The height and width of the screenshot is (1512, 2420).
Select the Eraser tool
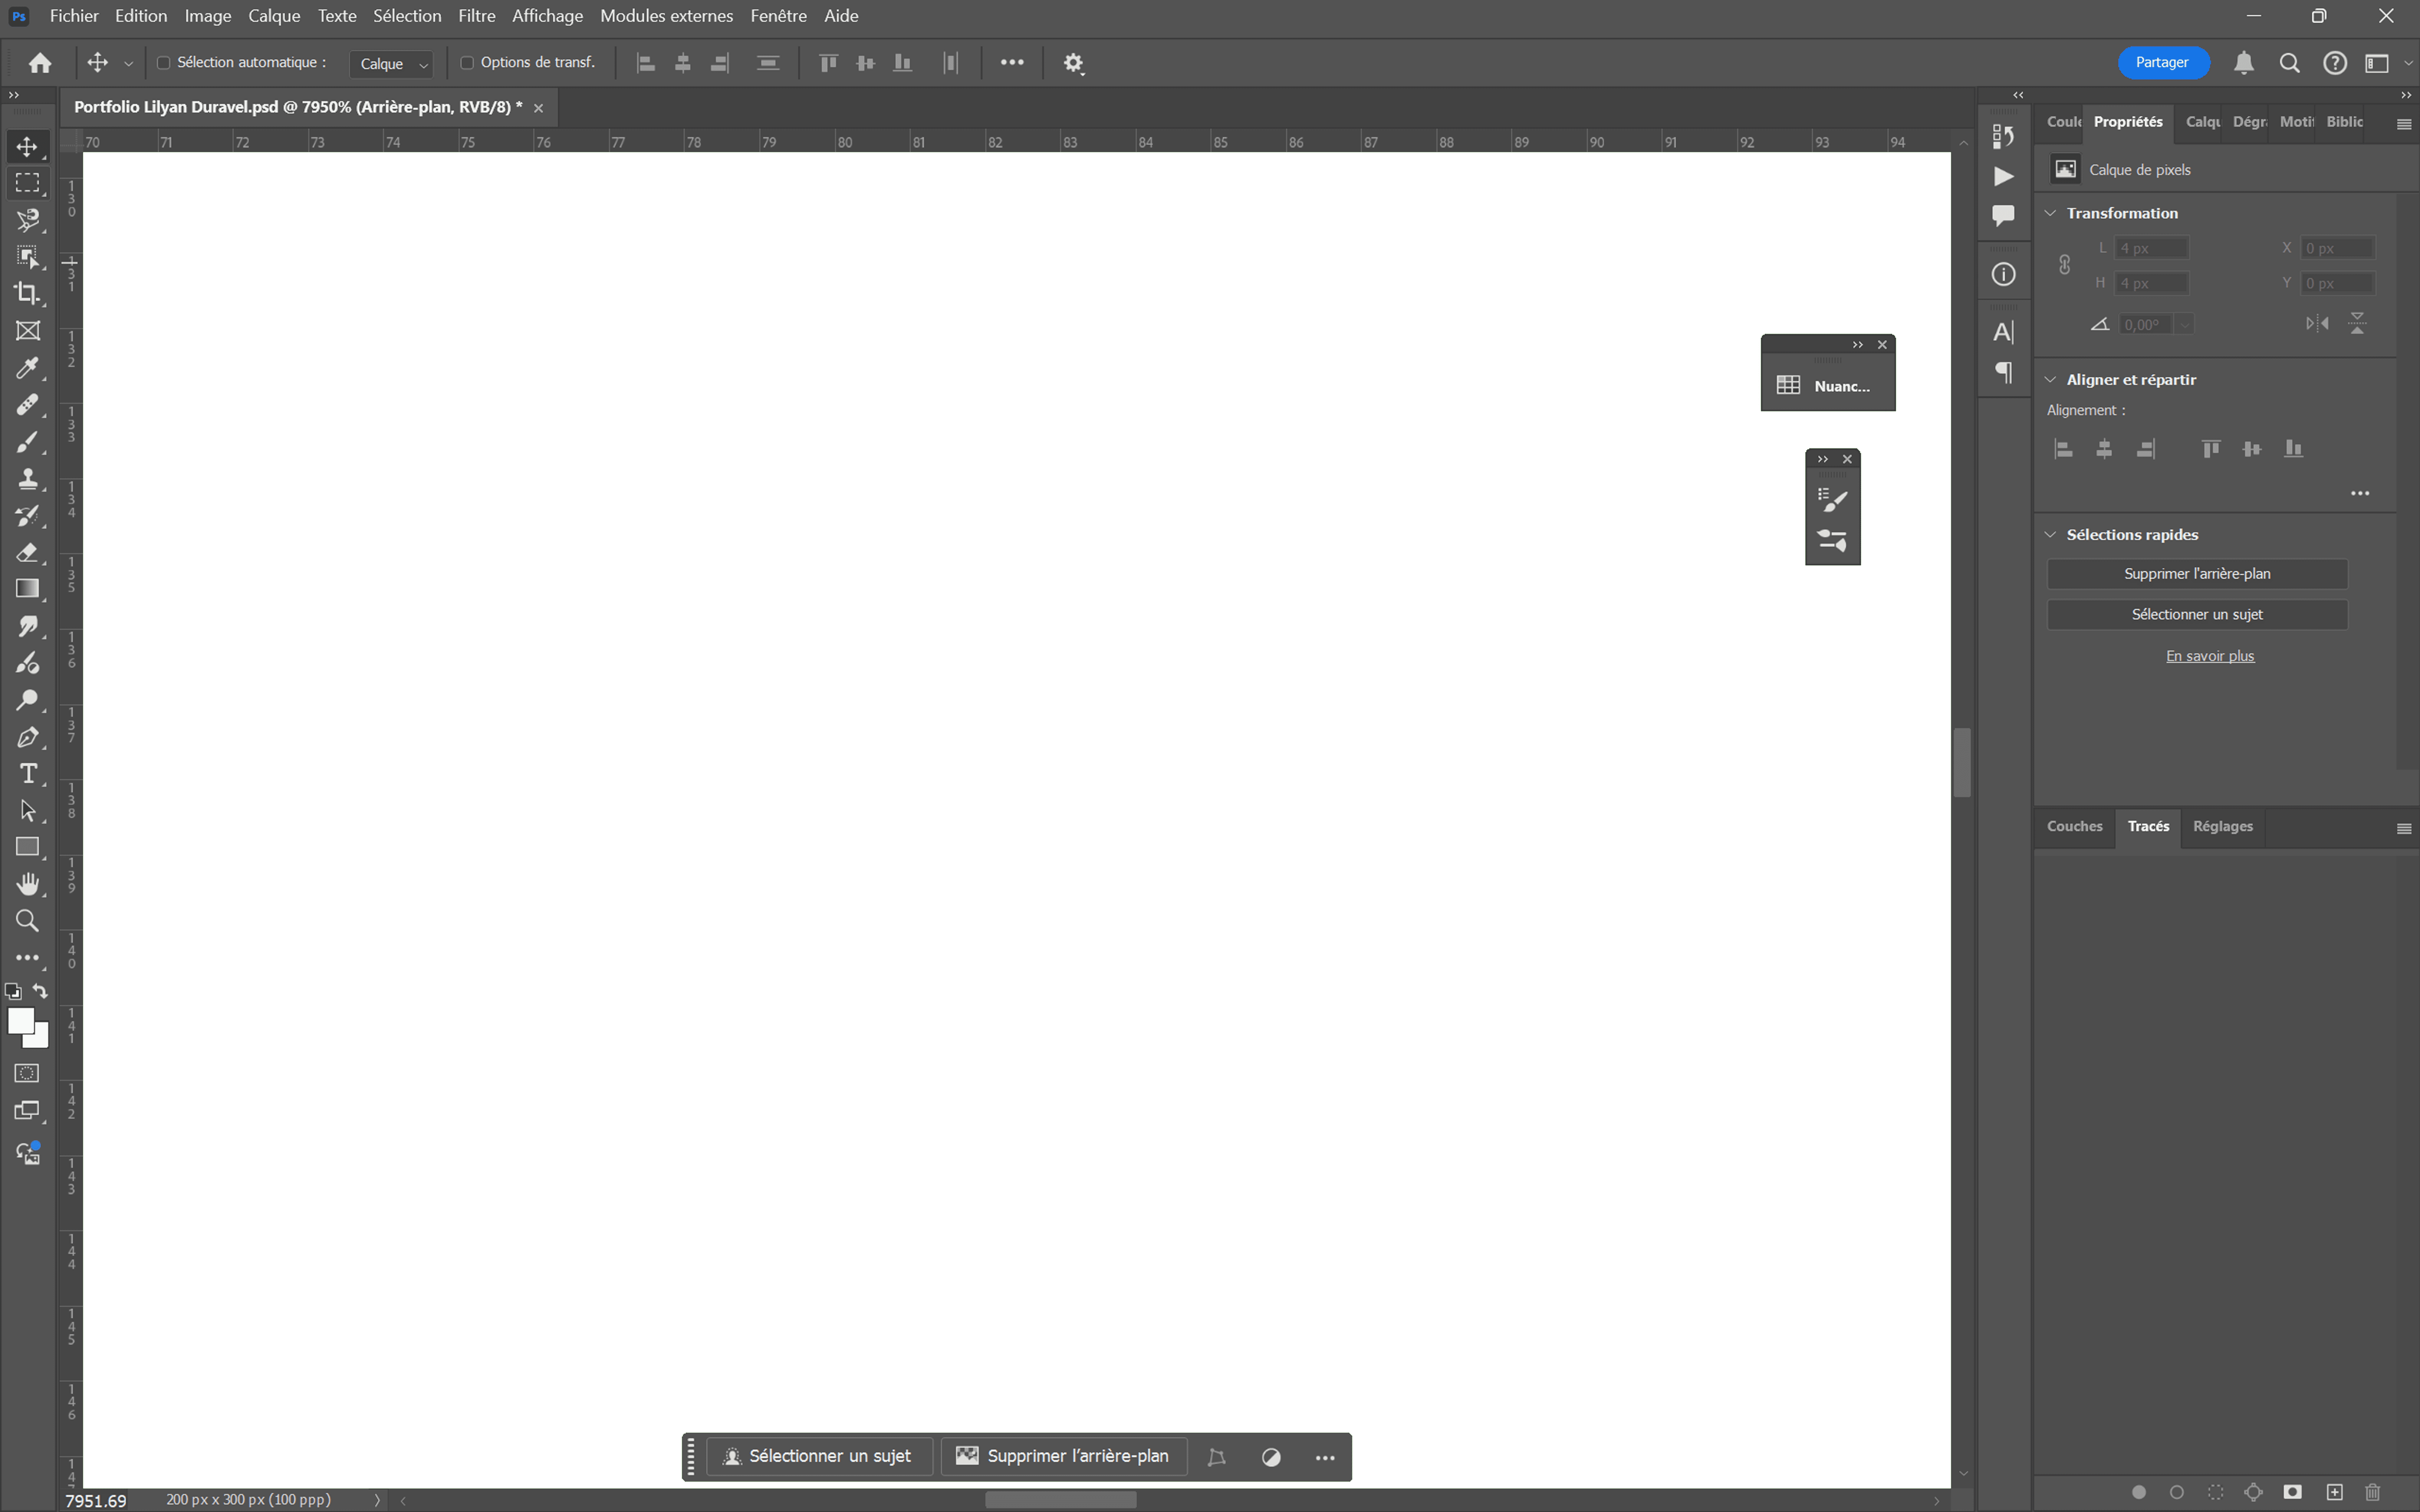[27, 552]
